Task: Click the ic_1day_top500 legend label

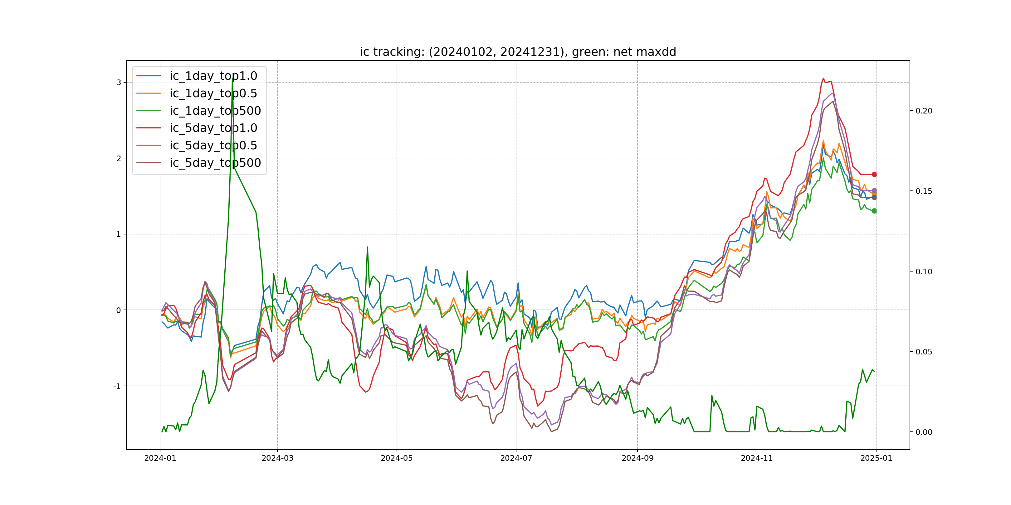Action: pos(215,111)
